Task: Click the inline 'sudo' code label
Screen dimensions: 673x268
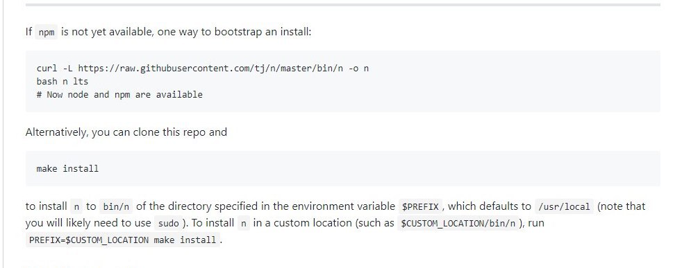Action: pyautogui.click(x=168, y=224)
